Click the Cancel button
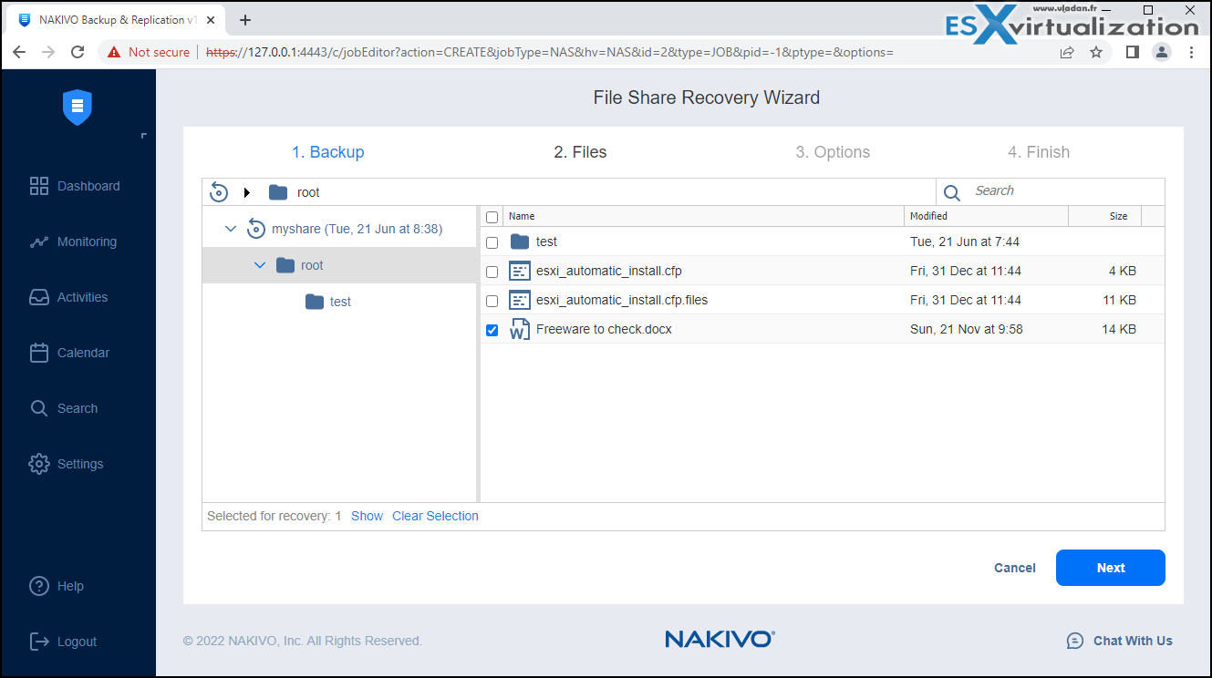Screen dimensions: 1212x678 pyautogui.click(x=1015, y=568)
